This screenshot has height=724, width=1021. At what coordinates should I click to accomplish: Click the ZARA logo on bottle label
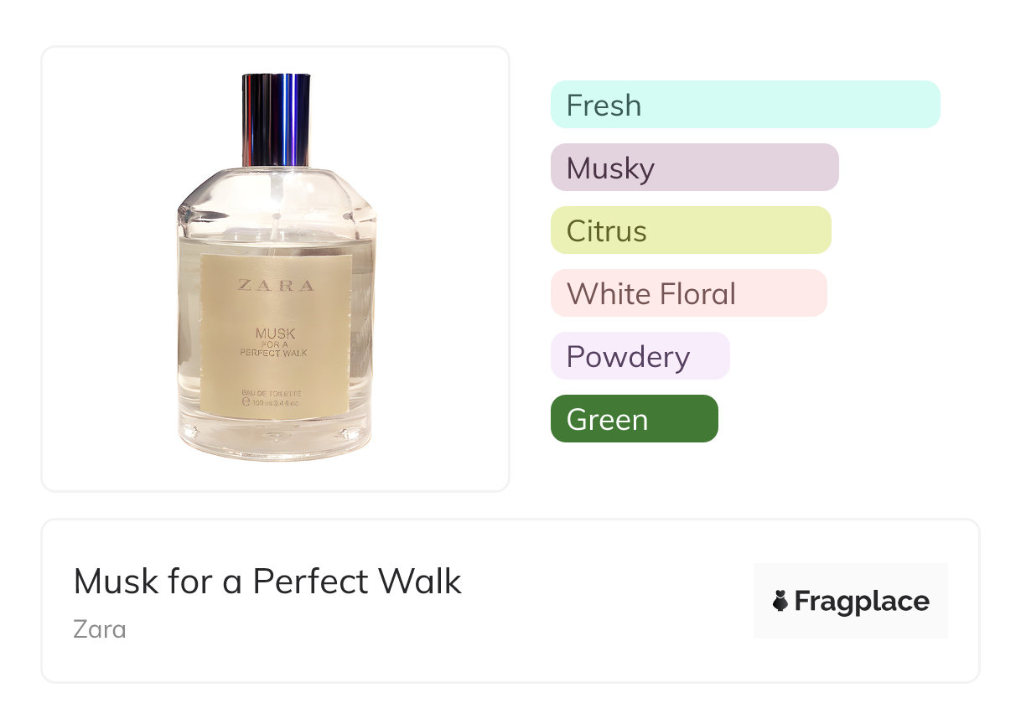[x=276, y=285]
